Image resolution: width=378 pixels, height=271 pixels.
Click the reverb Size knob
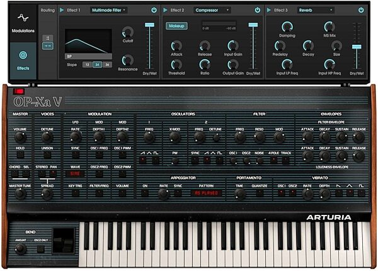pos(336,46)
